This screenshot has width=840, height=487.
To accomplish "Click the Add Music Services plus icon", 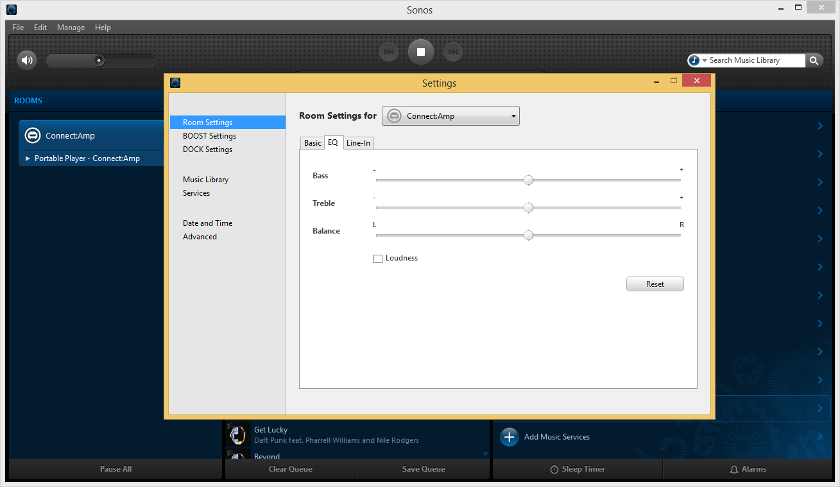I will [509, 437].
